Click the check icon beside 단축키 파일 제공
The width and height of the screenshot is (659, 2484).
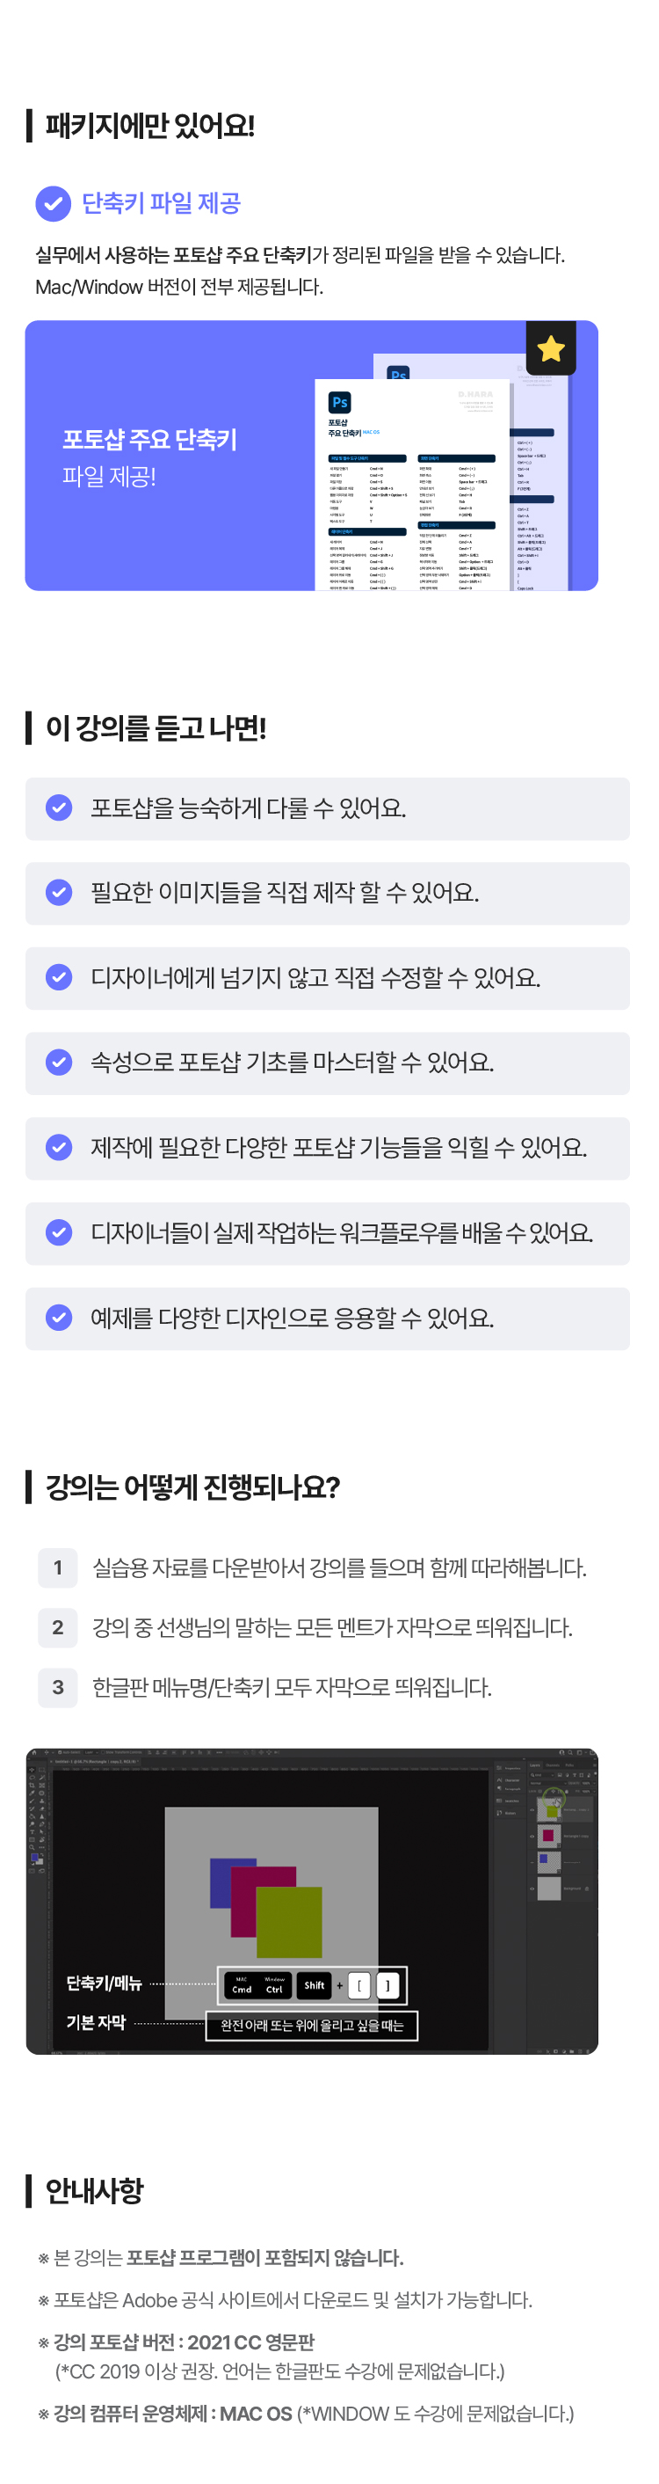53,203
